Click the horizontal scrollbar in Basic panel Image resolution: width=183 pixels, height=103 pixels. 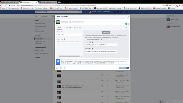pyautogui.click(x=69, y=56)
